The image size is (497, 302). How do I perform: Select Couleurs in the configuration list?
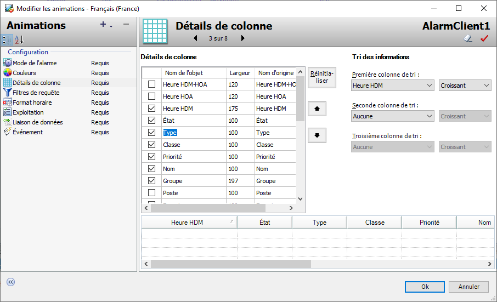tap(24, 73)
